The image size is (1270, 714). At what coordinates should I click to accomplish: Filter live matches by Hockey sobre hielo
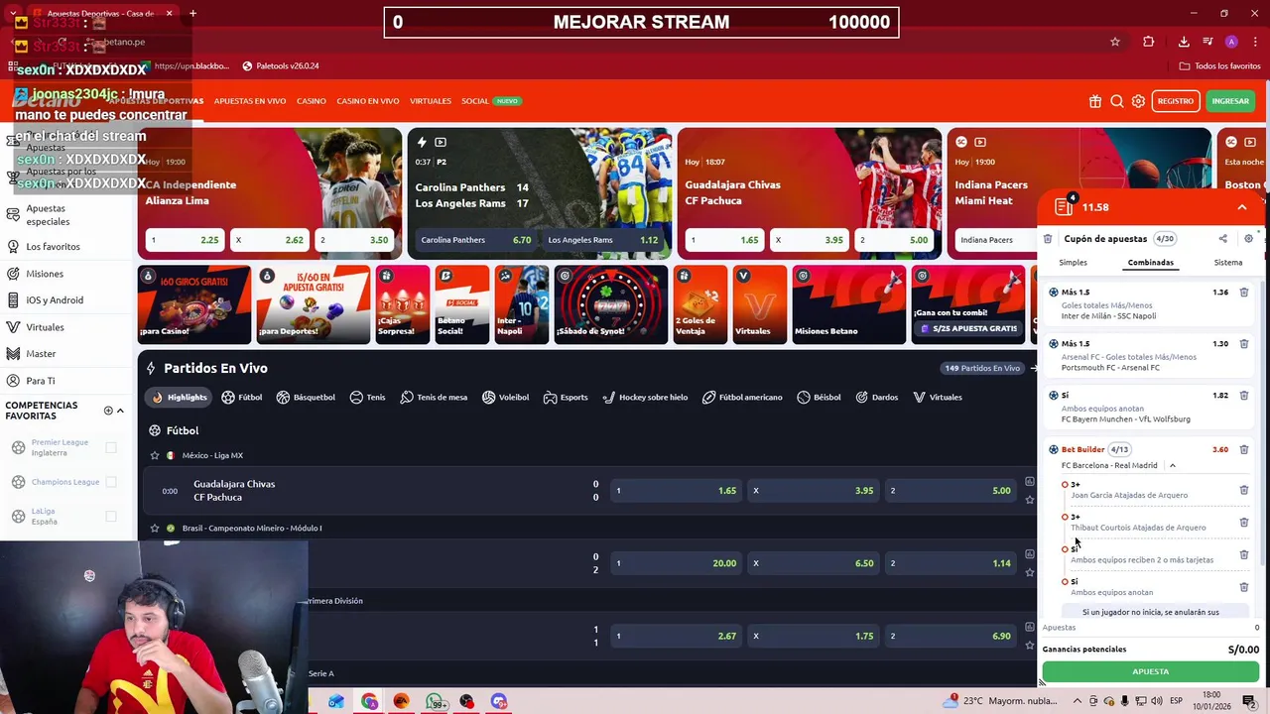pos(645,398)
